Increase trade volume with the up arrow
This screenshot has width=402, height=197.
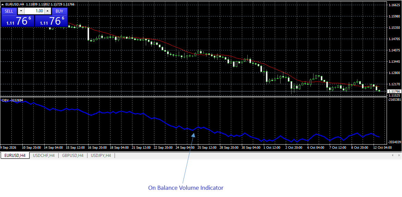click(x=48, y=11)
